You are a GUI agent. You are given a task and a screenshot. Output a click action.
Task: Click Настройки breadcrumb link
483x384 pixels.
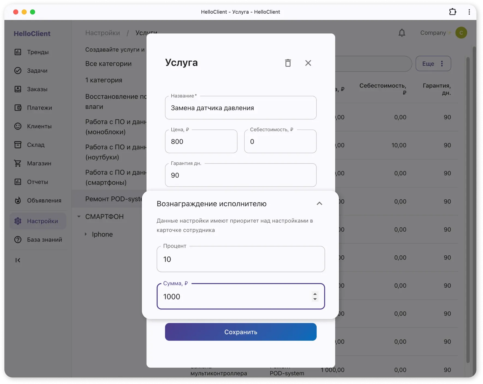click(103, 33)
